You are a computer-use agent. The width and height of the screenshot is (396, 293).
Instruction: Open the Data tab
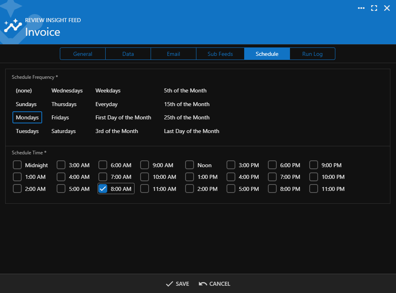tap(128, 54)
